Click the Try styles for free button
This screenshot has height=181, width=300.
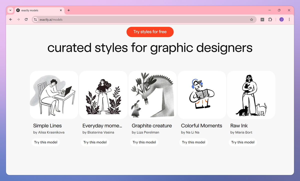click(x=150, y=32)
